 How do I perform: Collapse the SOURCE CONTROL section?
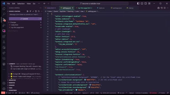point(8,11)
